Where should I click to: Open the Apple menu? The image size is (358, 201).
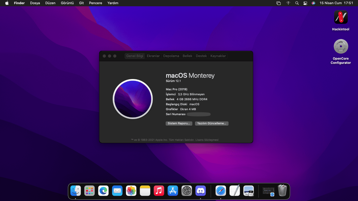click(x=7, y=3)
